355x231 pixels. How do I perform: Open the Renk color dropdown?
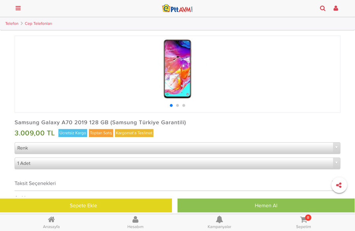pos(177,148)
